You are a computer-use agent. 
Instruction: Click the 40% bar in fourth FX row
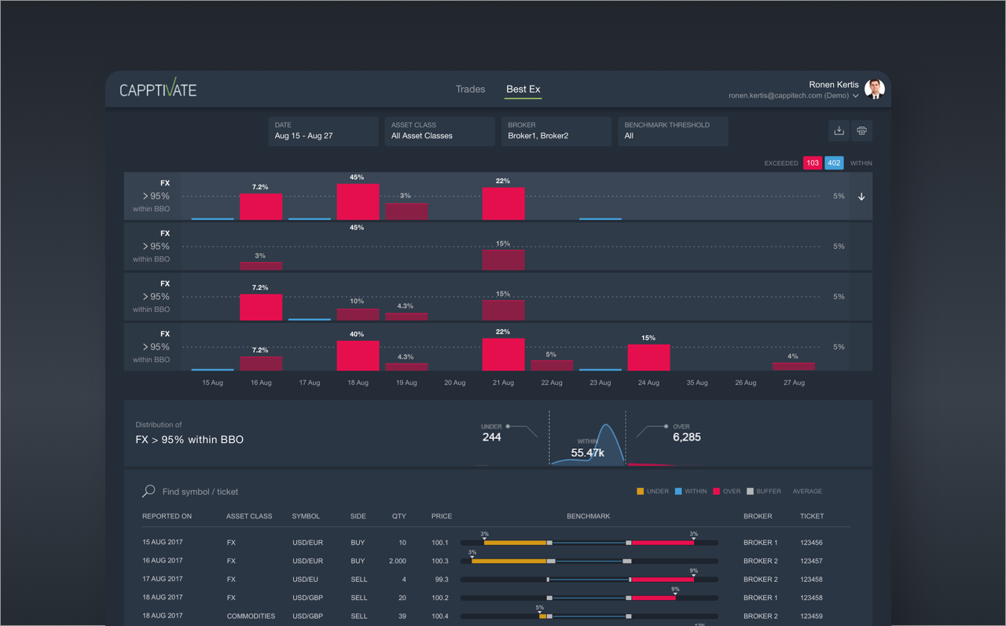pyautogui.click(x=358, y=356)
